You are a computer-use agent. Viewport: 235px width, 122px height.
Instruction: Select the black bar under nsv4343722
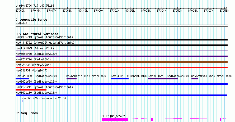tap(121, 45)
